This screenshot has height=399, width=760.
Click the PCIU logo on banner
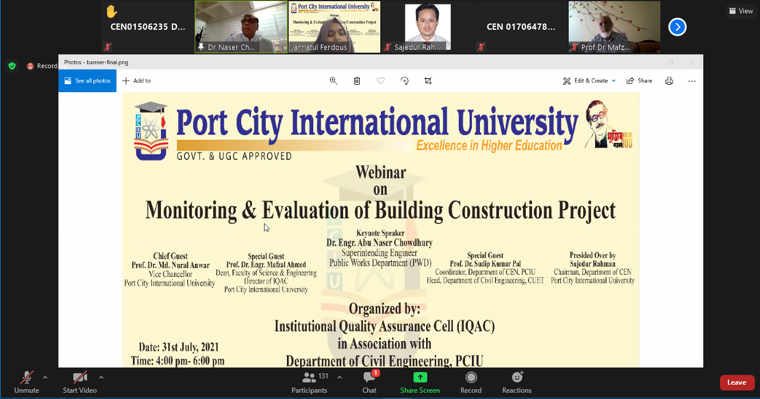click(151, 131)
